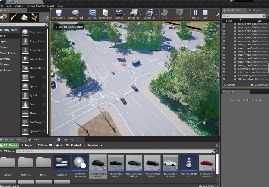Toggle visibility of the SUV_mono actor
The width and height of the screenshot is (269, 187).
tap(224, 79)
